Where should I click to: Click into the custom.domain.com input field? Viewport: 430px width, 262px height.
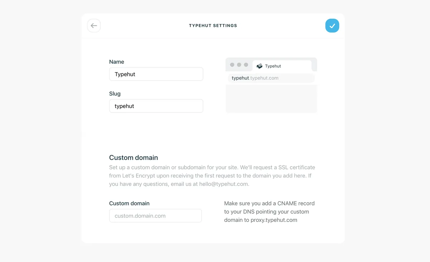(x=156, y=216)
